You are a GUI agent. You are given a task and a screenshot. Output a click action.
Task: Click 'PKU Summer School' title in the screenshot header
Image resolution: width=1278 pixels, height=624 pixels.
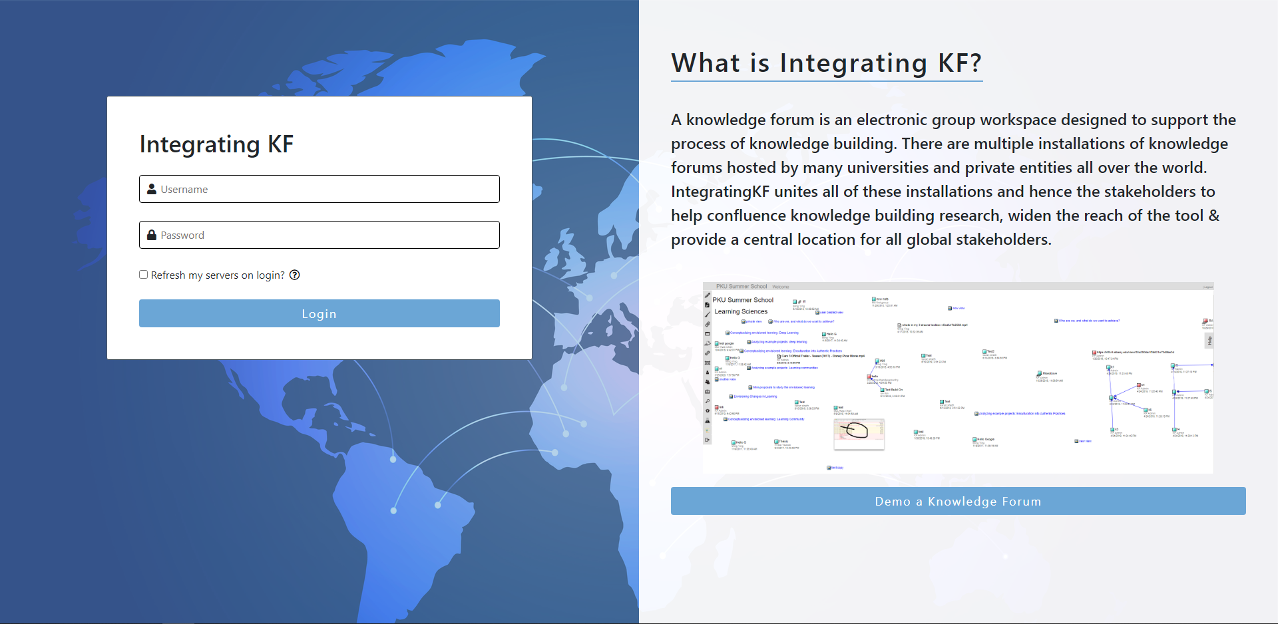click(741, 287)
